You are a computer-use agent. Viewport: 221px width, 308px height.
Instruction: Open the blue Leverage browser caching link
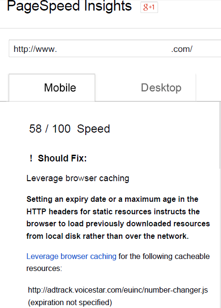[71, 256]
